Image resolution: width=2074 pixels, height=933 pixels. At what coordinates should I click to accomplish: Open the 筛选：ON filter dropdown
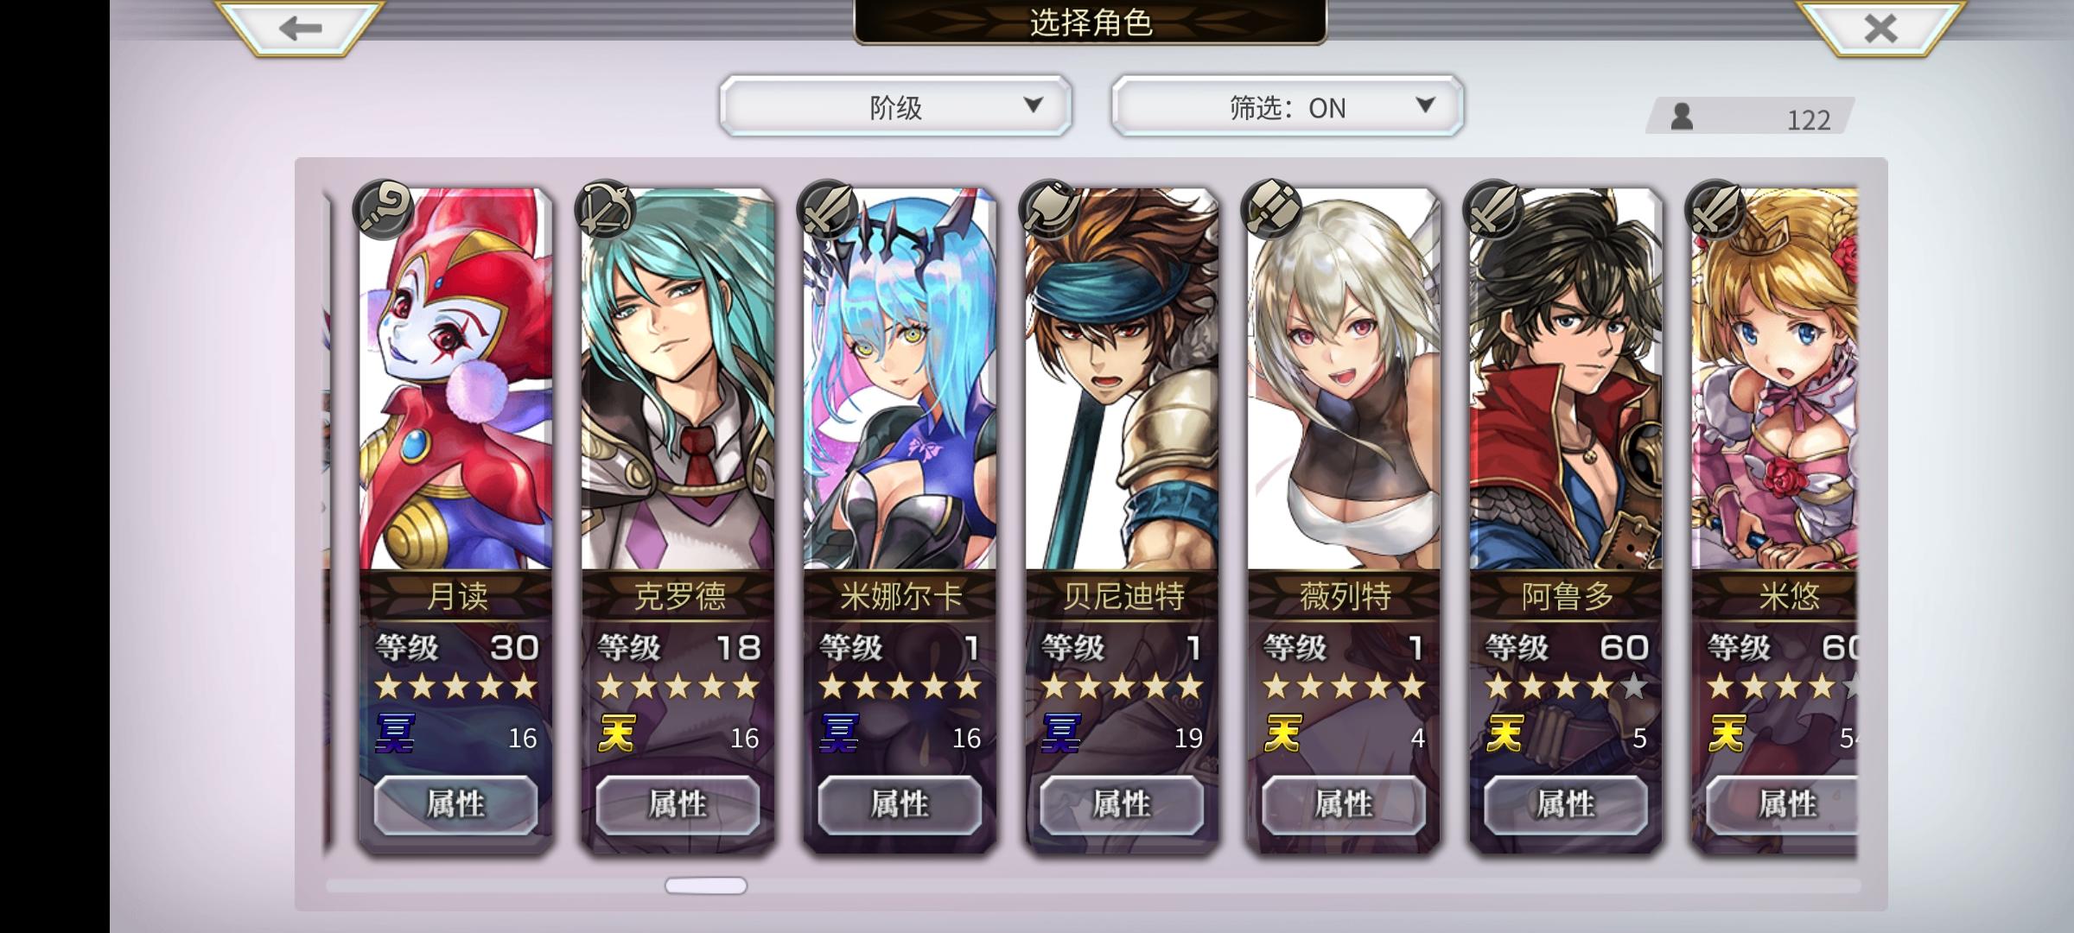(1287, 106)
